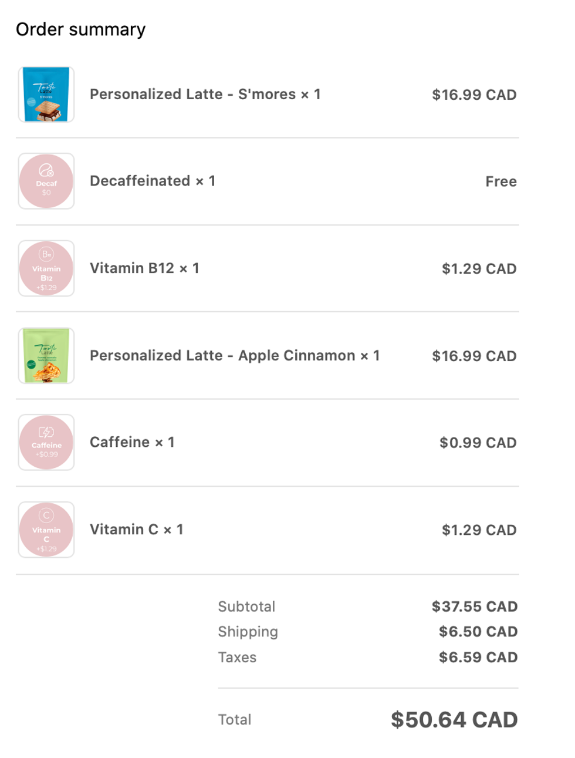This screenshot has width=575, height=758.
Task: Click the pink Decaf add-on icon
Action: tap(46, 181)
